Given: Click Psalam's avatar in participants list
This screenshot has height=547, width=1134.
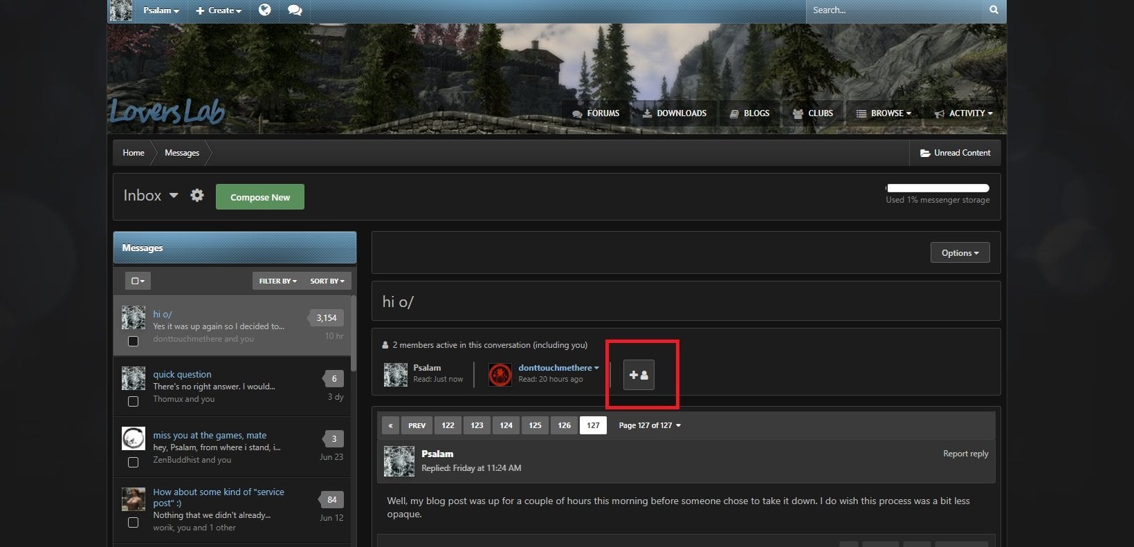Looking at the screenshot, I should coord(396,374).
